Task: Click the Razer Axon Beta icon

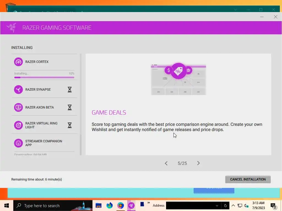Action: click(18, 107)
